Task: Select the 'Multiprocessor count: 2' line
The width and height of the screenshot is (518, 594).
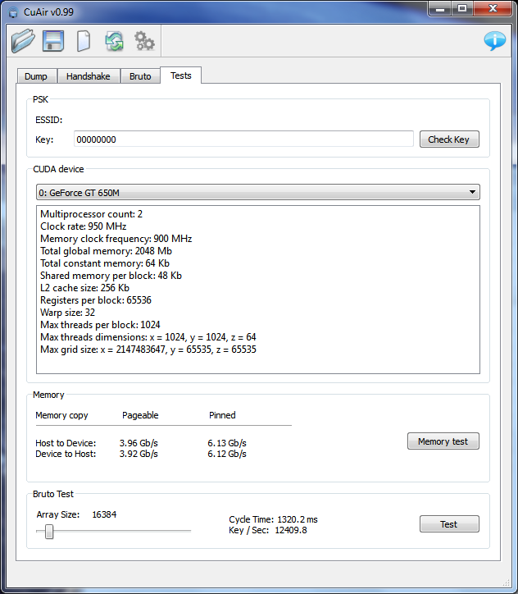Action: 91,214
